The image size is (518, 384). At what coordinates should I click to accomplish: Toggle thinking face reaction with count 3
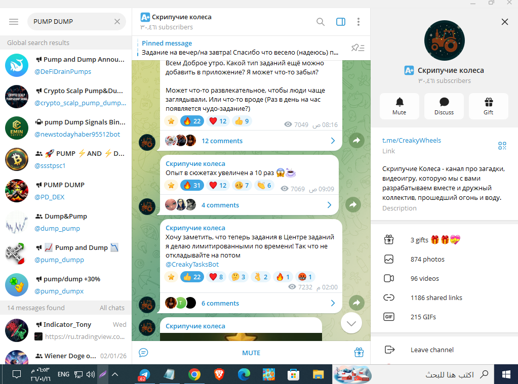coord(238,277)
